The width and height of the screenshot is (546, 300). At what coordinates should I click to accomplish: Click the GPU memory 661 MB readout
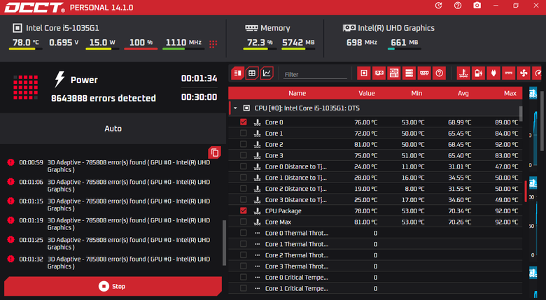point(405,43)
